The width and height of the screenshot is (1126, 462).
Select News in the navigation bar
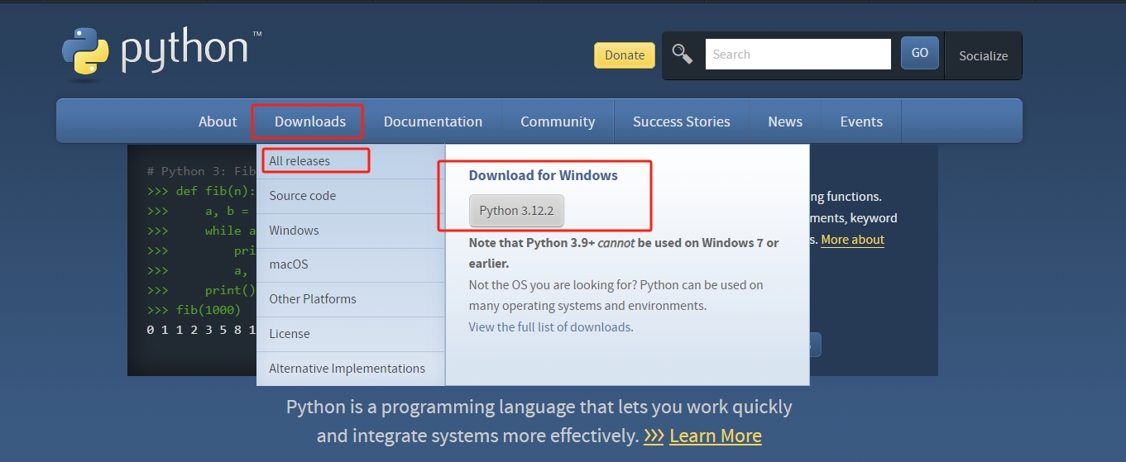[784, 121]
